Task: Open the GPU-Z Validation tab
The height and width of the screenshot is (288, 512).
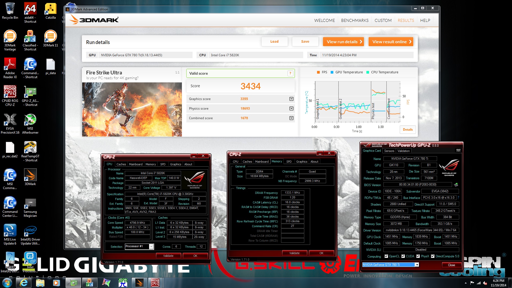Action: pyautogui.click(x=403, y=151)
